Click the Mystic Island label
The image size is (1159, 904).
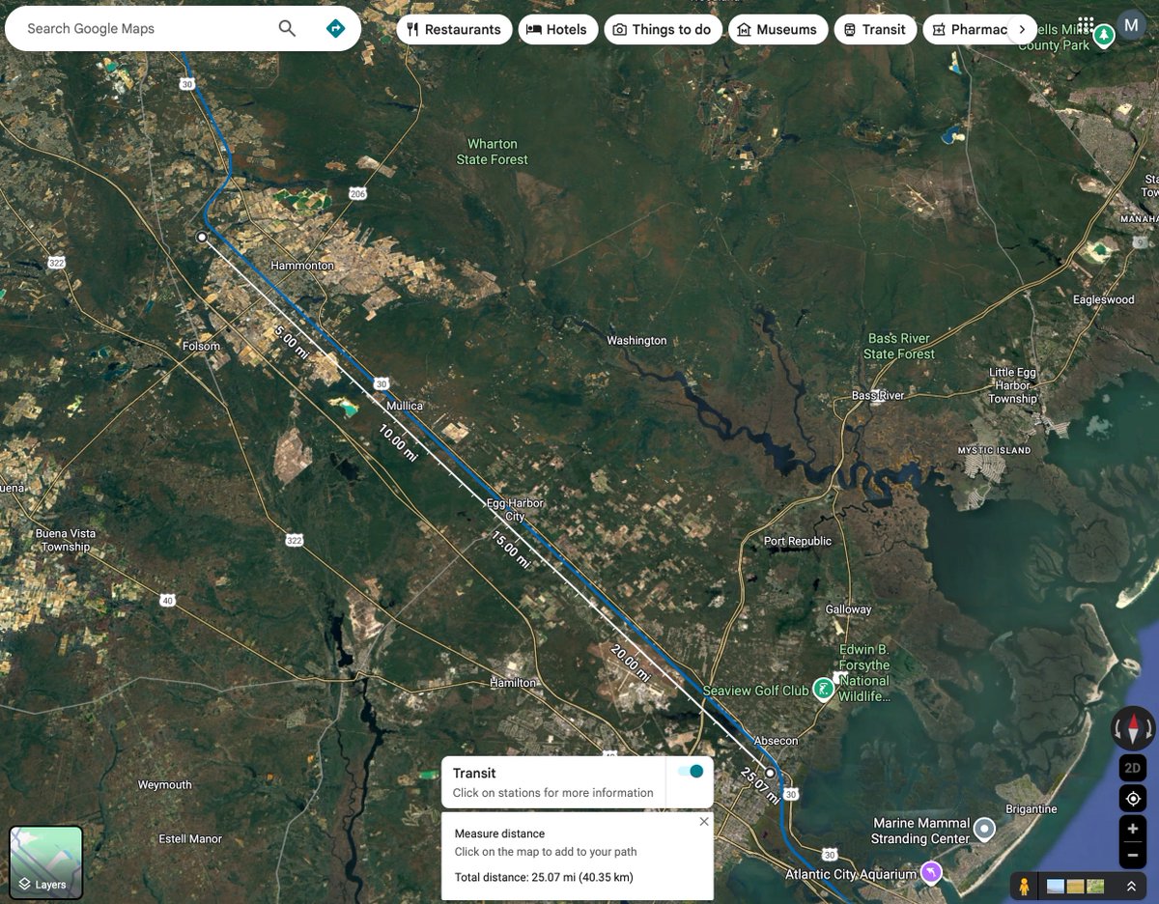click(994, 450)
